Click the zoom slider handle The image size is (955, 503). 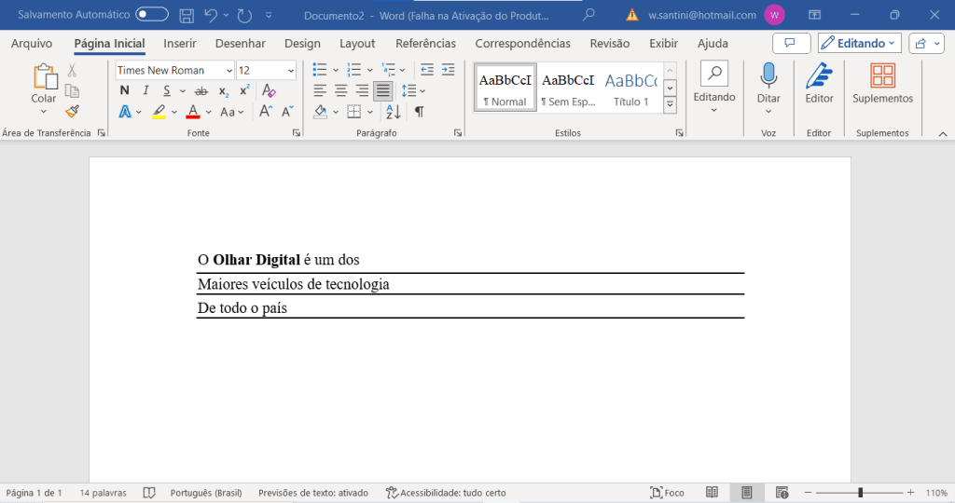[x=860, y=493]
